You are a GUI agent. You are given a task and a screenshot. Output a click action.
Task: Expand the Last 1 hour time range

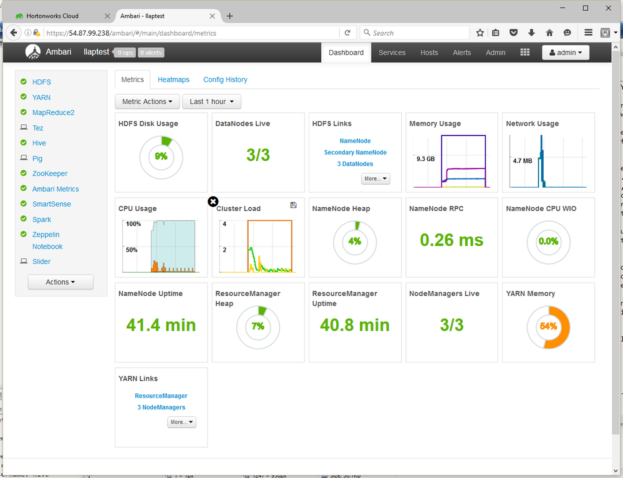[x=211, y=102]
